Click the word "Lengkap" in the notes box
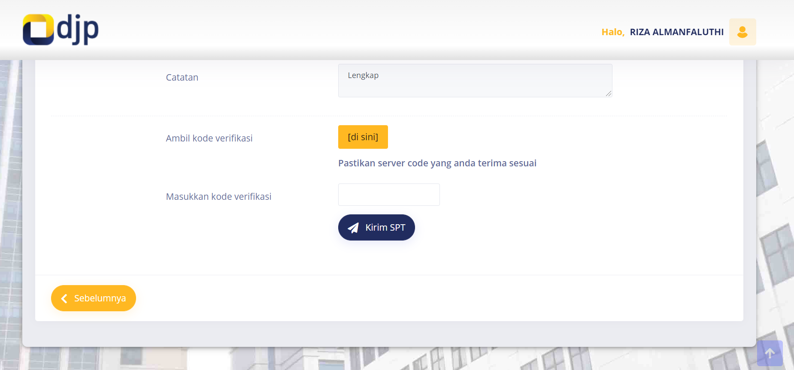The image size is (794, 370). pos(363,75)
